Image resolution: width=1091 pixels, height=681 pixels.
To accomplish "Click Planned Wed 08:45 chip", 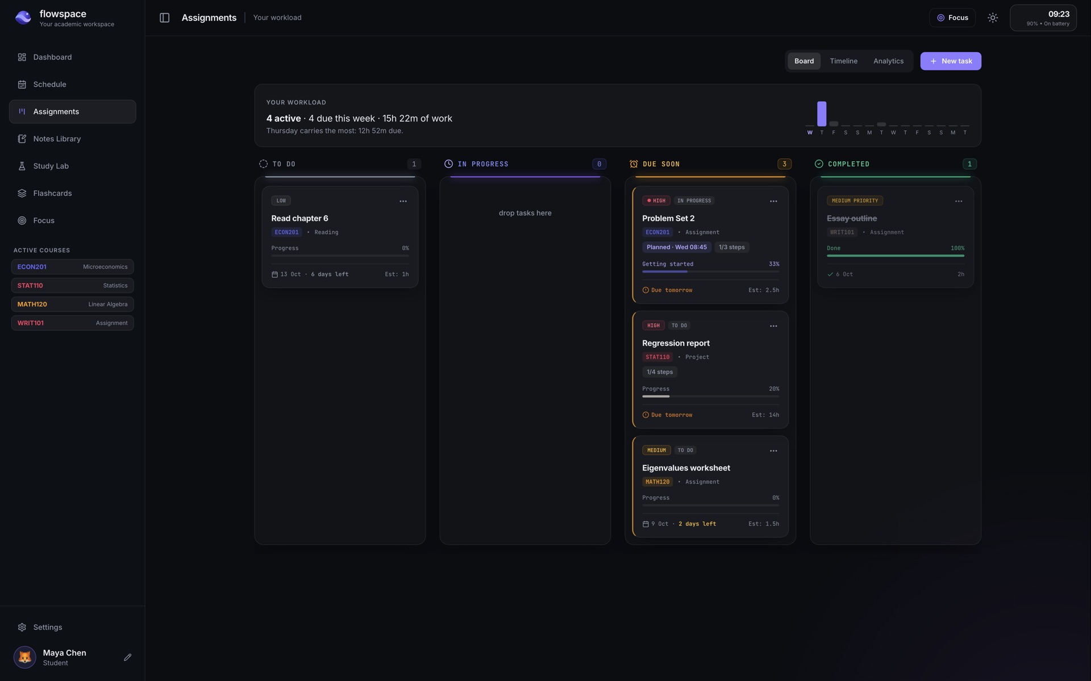I will pyautogui.click(x=676, y=247).
